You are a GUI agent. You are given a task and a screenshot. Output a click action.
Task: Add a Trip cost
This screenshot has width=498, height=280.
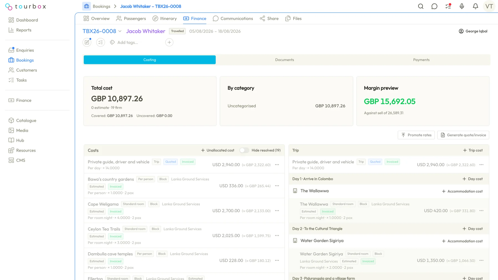tap(473, 150)
